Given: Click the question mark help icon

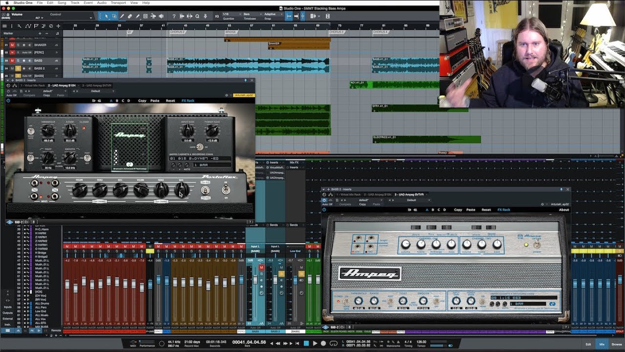Looking at the screenshot, I should pos(174,16).
